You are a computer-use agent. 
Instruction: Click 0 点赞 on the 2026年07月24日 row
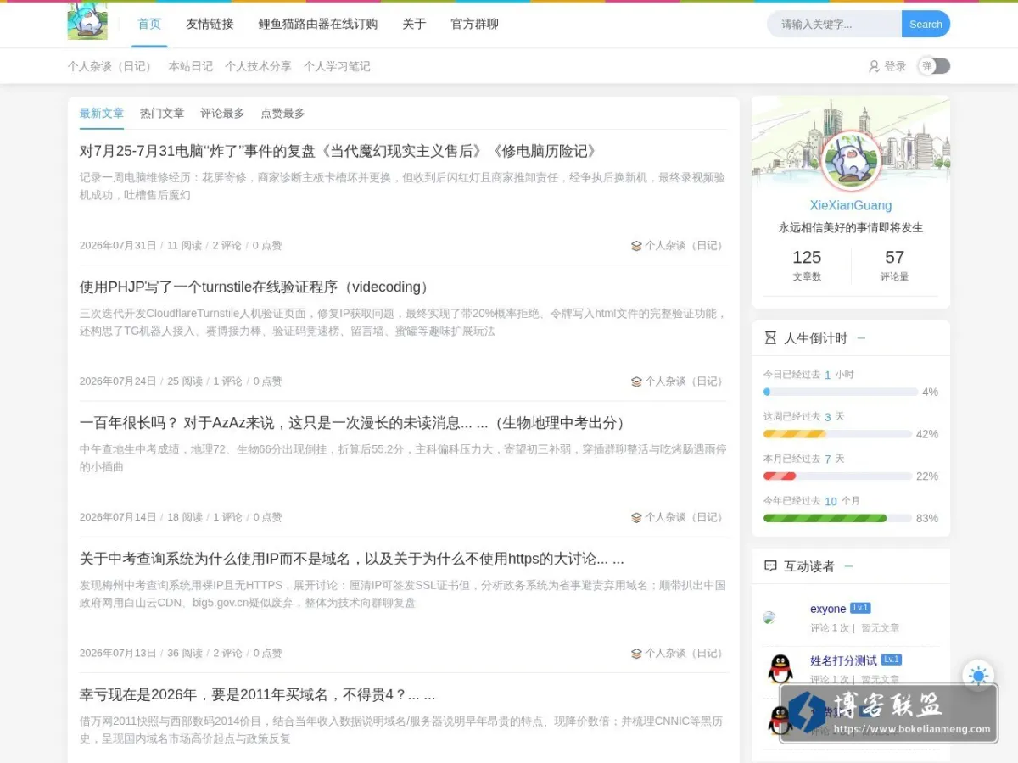(x=268, y=381)
